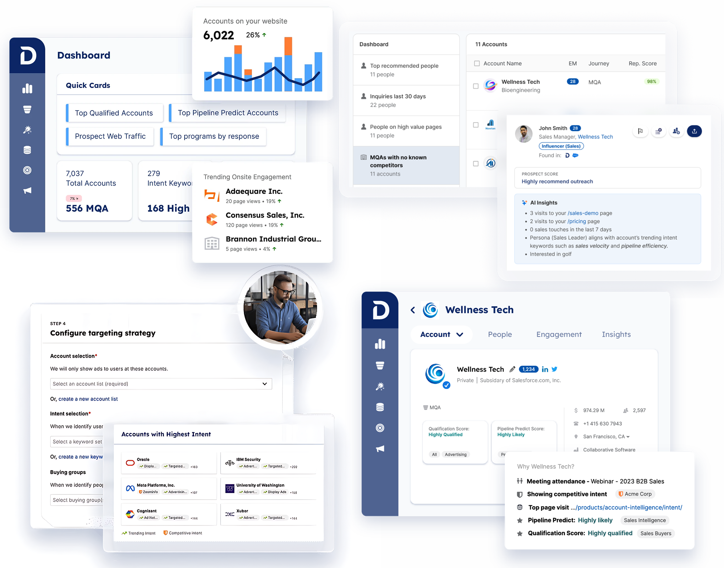Open the IBM Security intent card

pyautogui.click(x=268, y=463)
